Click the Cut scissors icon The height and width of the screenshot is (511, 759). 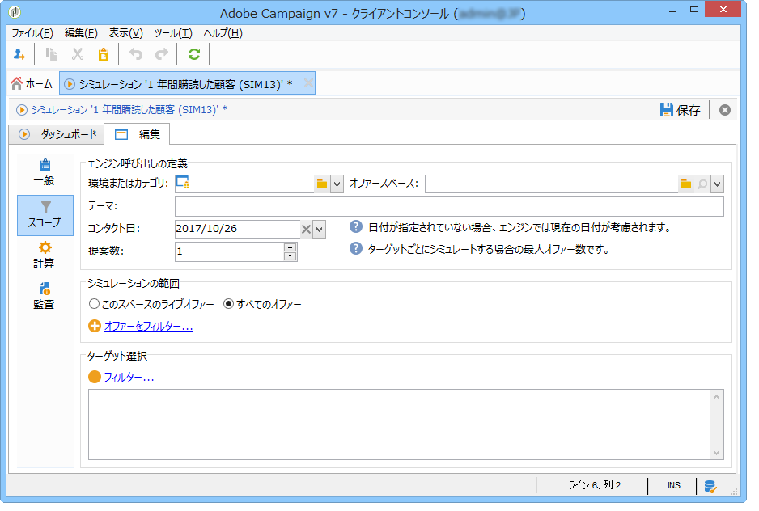(x=78, y=54)
